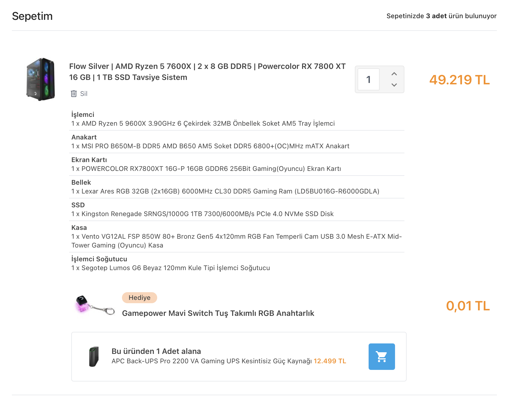Click the Sil delete text

[84, 94]
